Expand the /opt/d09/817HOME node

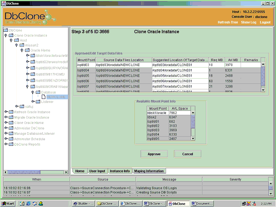pos(27,74)
